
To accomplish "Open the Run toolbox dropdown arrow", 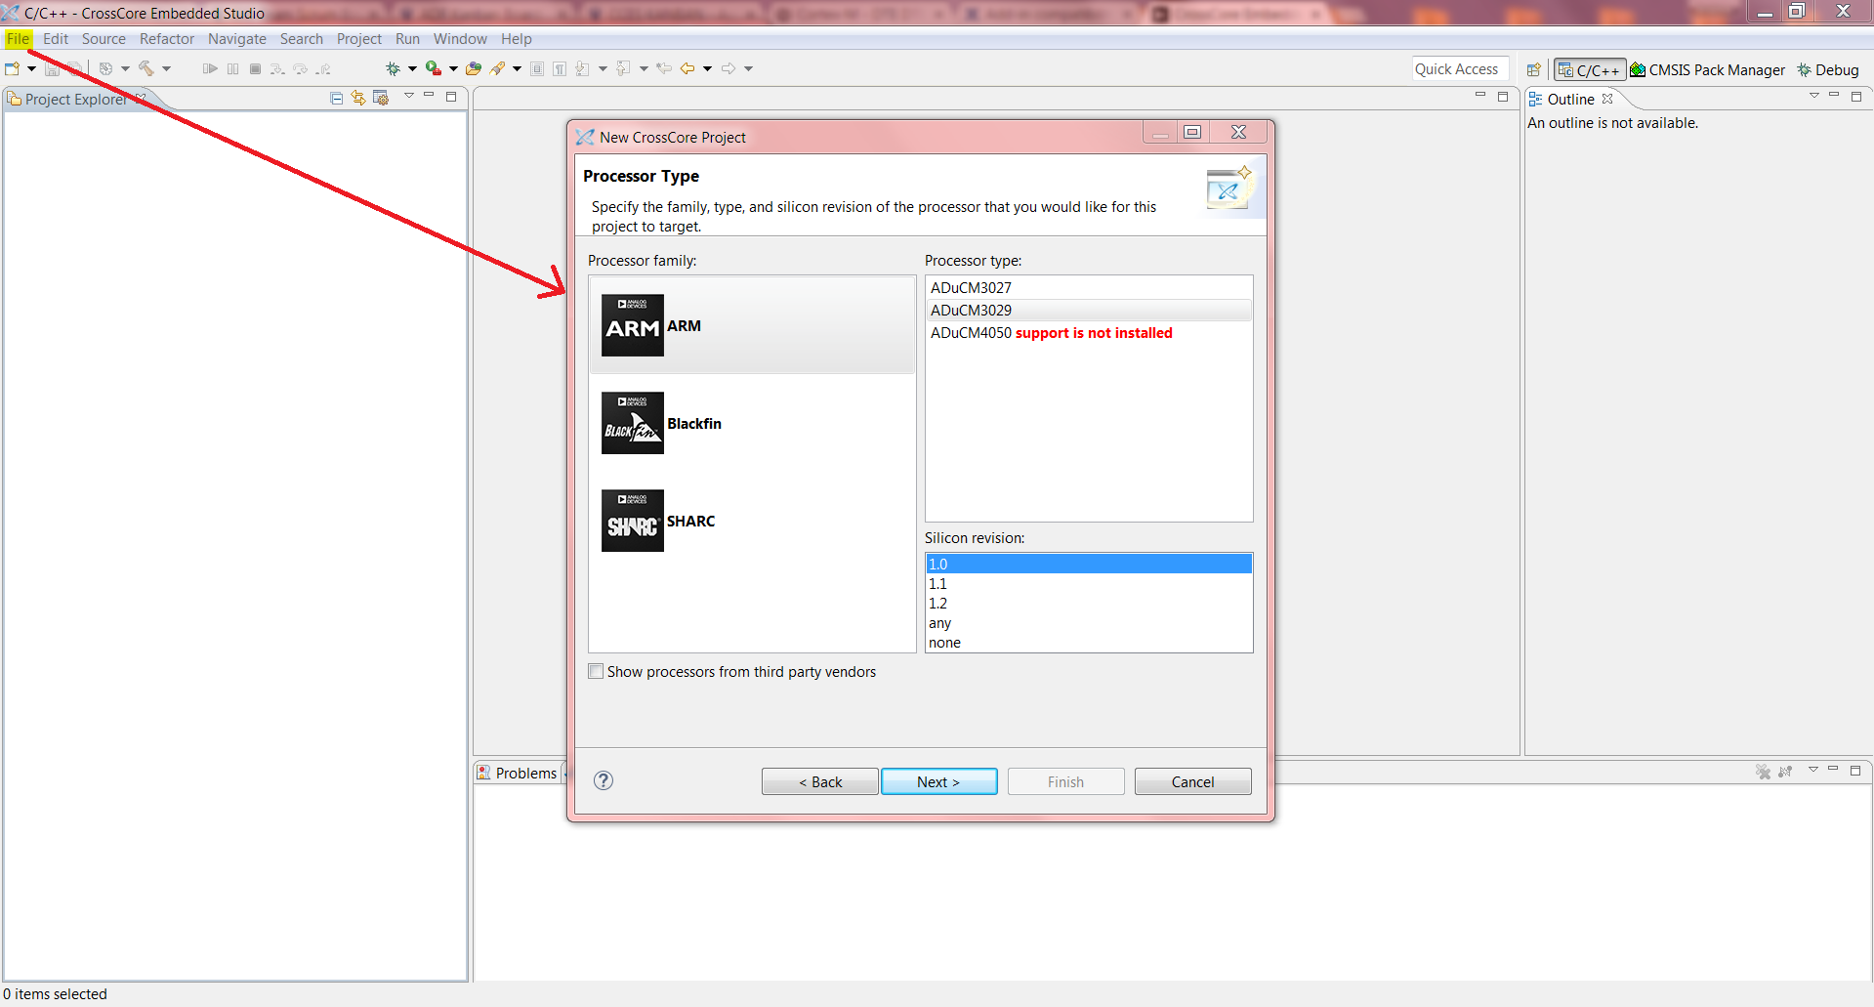I will (x=453, y=68).
